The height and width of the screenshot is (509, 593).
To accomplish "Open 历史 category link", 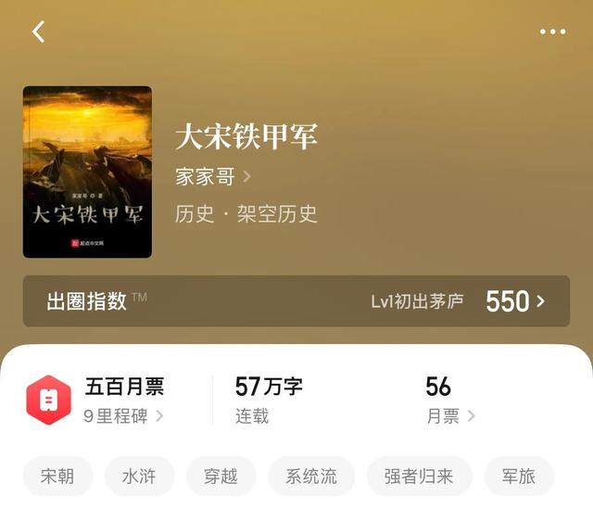I will tap(195, 214).
